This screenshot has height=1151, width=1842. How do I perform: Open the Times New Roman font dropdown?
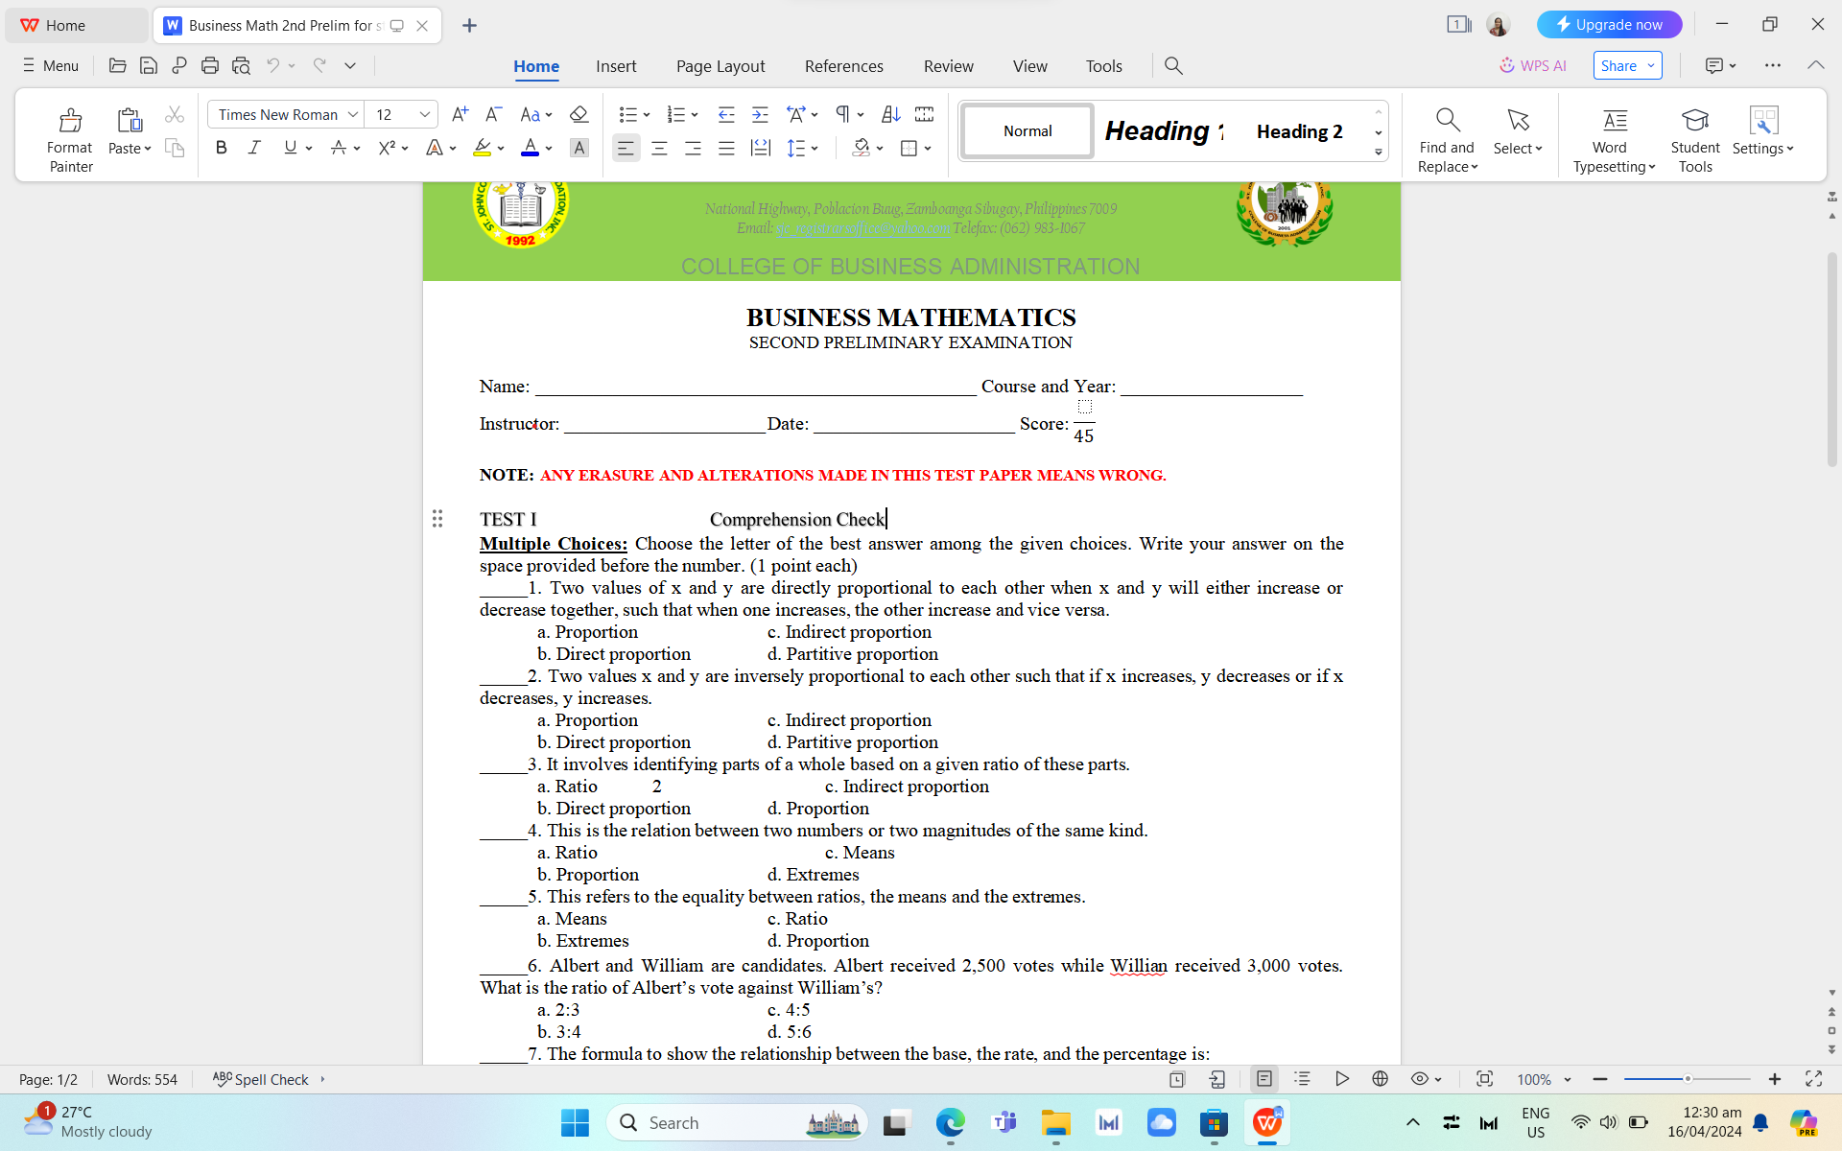click(352, 114)
